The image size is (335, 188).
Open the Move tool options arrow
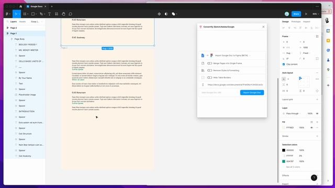[19, 14]
